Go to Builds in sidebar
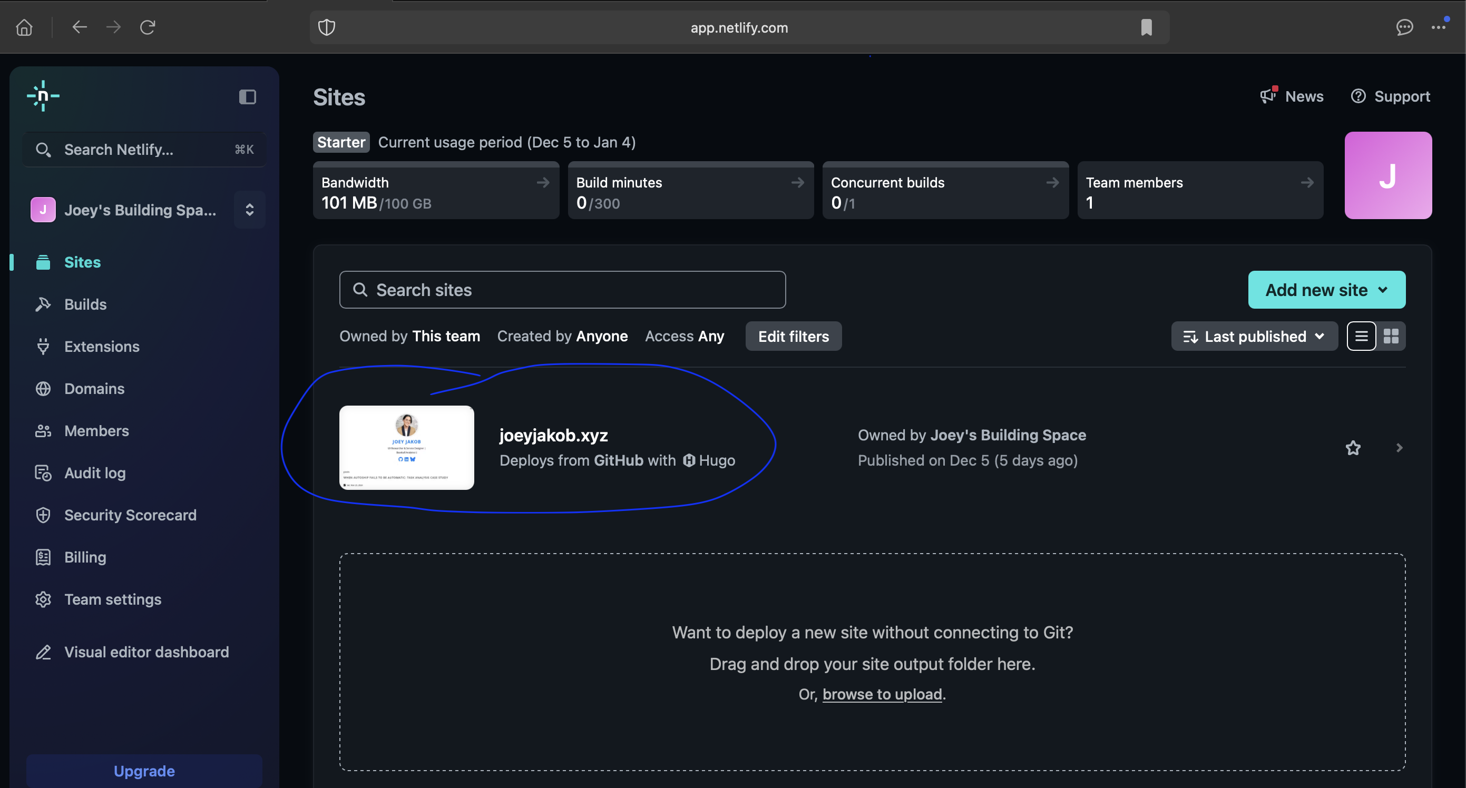 click(x=85, y=304)
